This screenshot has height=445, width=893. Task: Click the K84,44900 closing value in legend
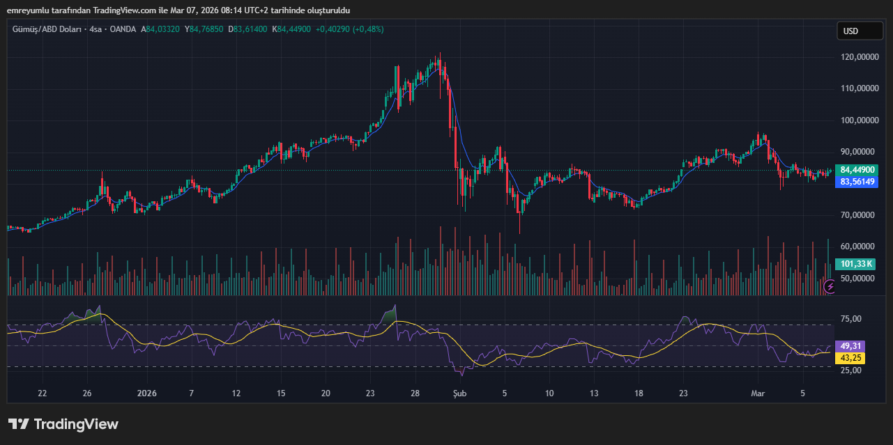(x=292, y=29)
